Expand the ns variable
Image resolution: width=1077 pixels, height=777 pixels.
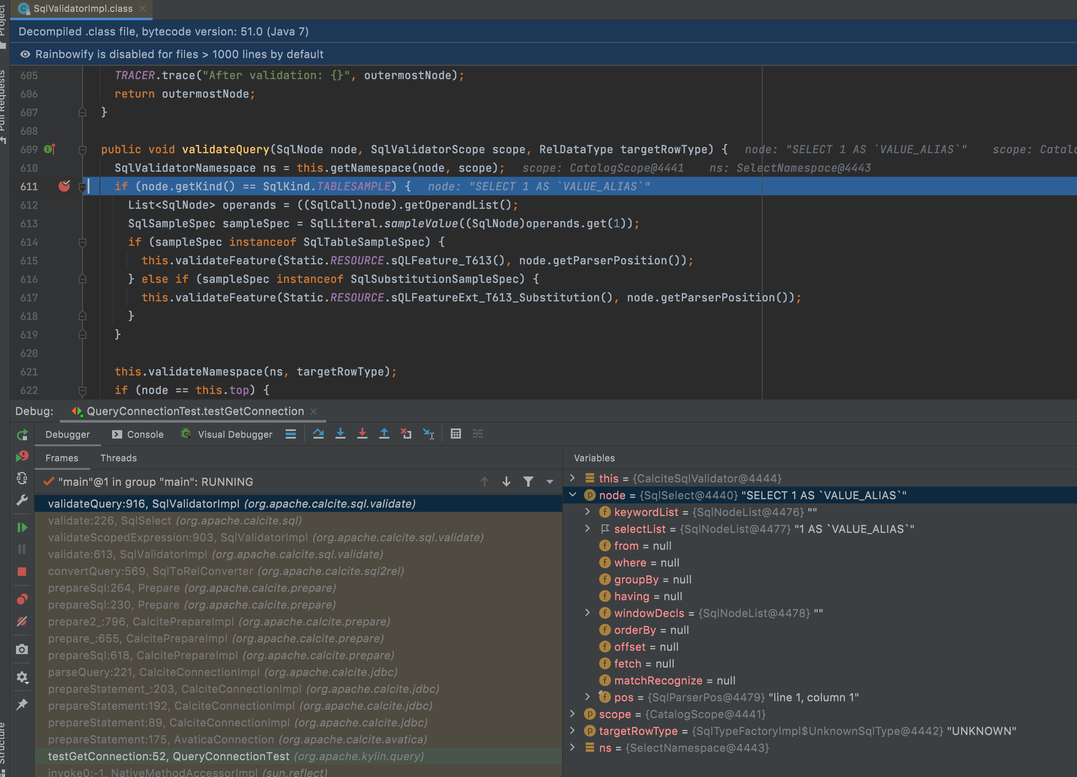[x=572, y=748]
